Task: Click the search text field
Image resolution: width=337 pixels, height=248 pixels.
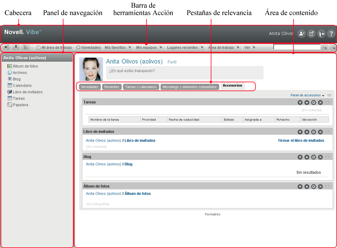Action: pos(297,47)
